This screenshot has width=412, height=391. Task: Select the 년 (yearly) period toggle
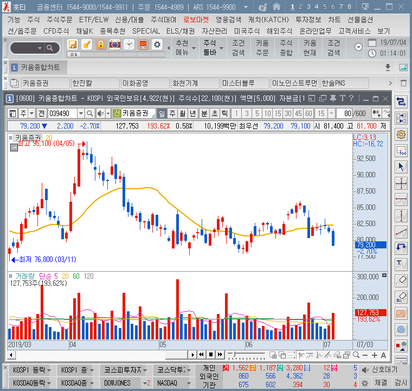click(x=192, y=113)
